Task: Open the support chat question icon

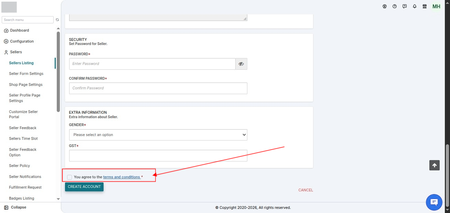Action: [405, 6]
